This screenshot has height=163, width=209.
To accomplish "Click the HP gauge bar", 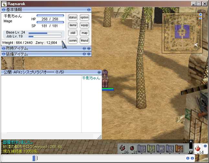I will click(50, 15).
